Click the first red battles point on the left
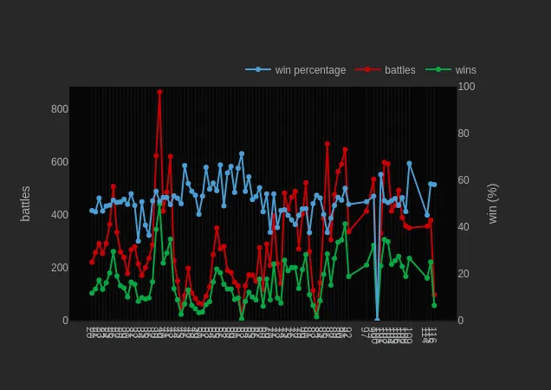Image resolution: width=551 pixels, height=390 pixels. [x=92, y=262]
